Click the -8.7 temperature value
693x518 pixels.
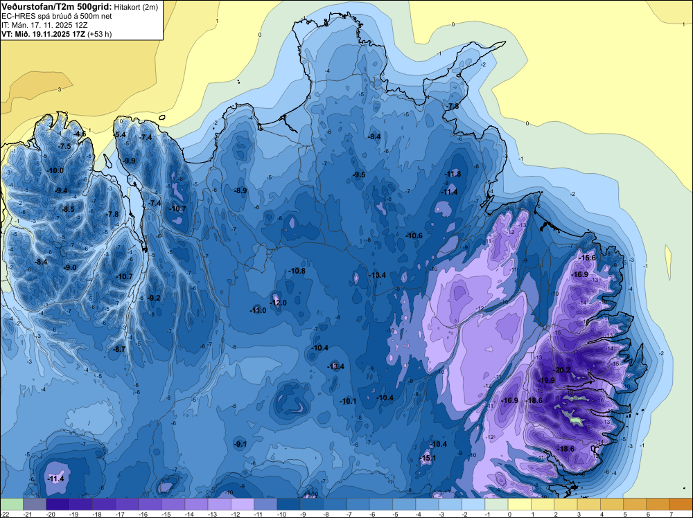pyautogui.click(x=119, y=349)
